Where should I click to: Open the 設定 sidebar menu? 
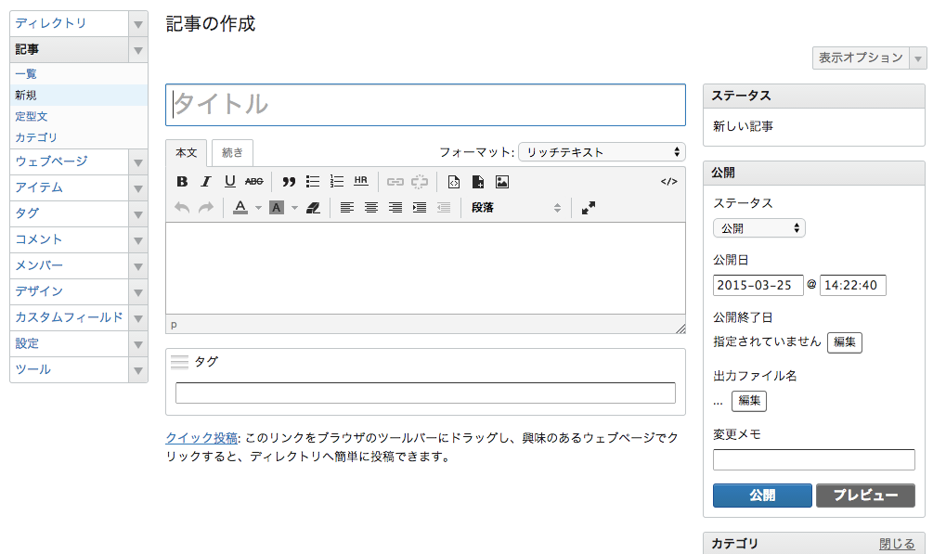coord(27,343)
